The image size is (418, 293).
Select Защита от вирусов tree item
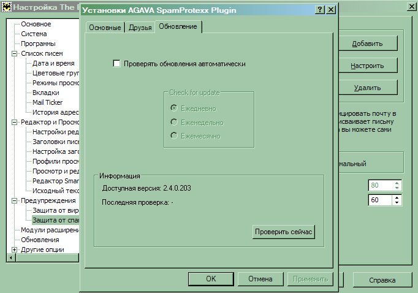pyautogui.click(x=56, y=211)
